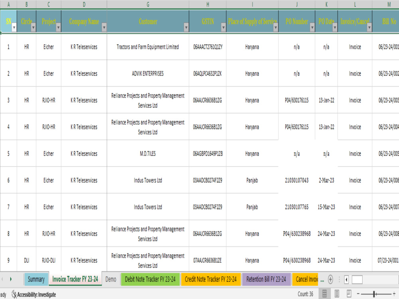
Task: Open the Circle column filter dropdown
Action: 34,27
